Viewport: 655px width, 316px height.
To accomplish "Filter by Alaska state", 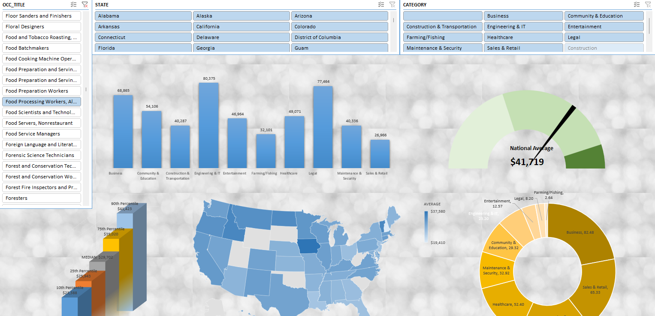I will 241,16.
